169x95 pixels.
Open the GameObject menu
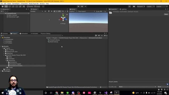(16, 4)
